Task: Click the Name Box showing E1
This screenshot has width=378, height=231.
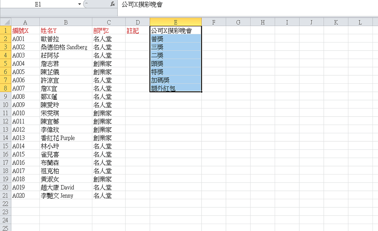Action: (41, 4)
